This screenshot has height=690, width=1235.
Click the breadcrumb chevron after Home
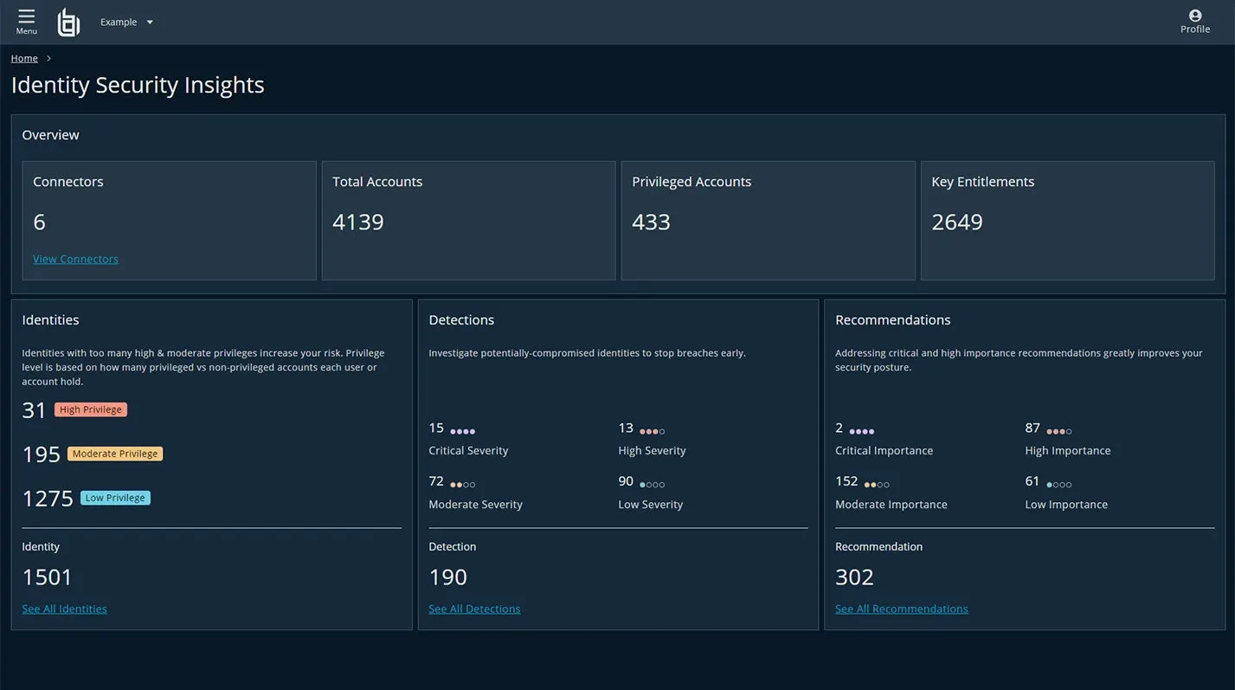tap(49, 58)
